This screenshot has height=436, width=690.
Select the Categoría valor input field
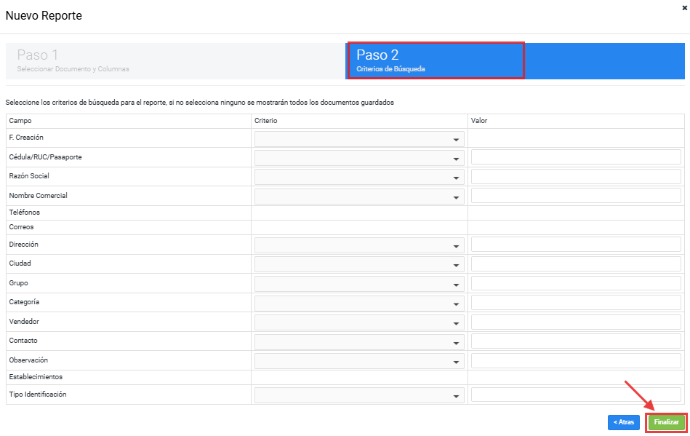pyautogui.click(x=576, y=303)
